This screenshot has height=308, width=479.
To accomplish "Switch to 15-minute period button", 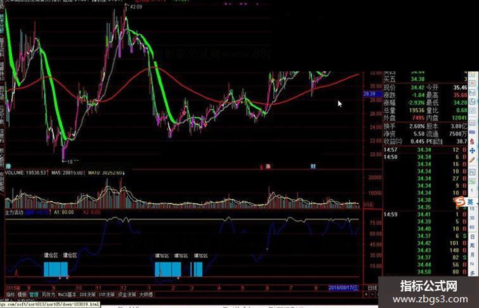I will [x=472, y=209].
